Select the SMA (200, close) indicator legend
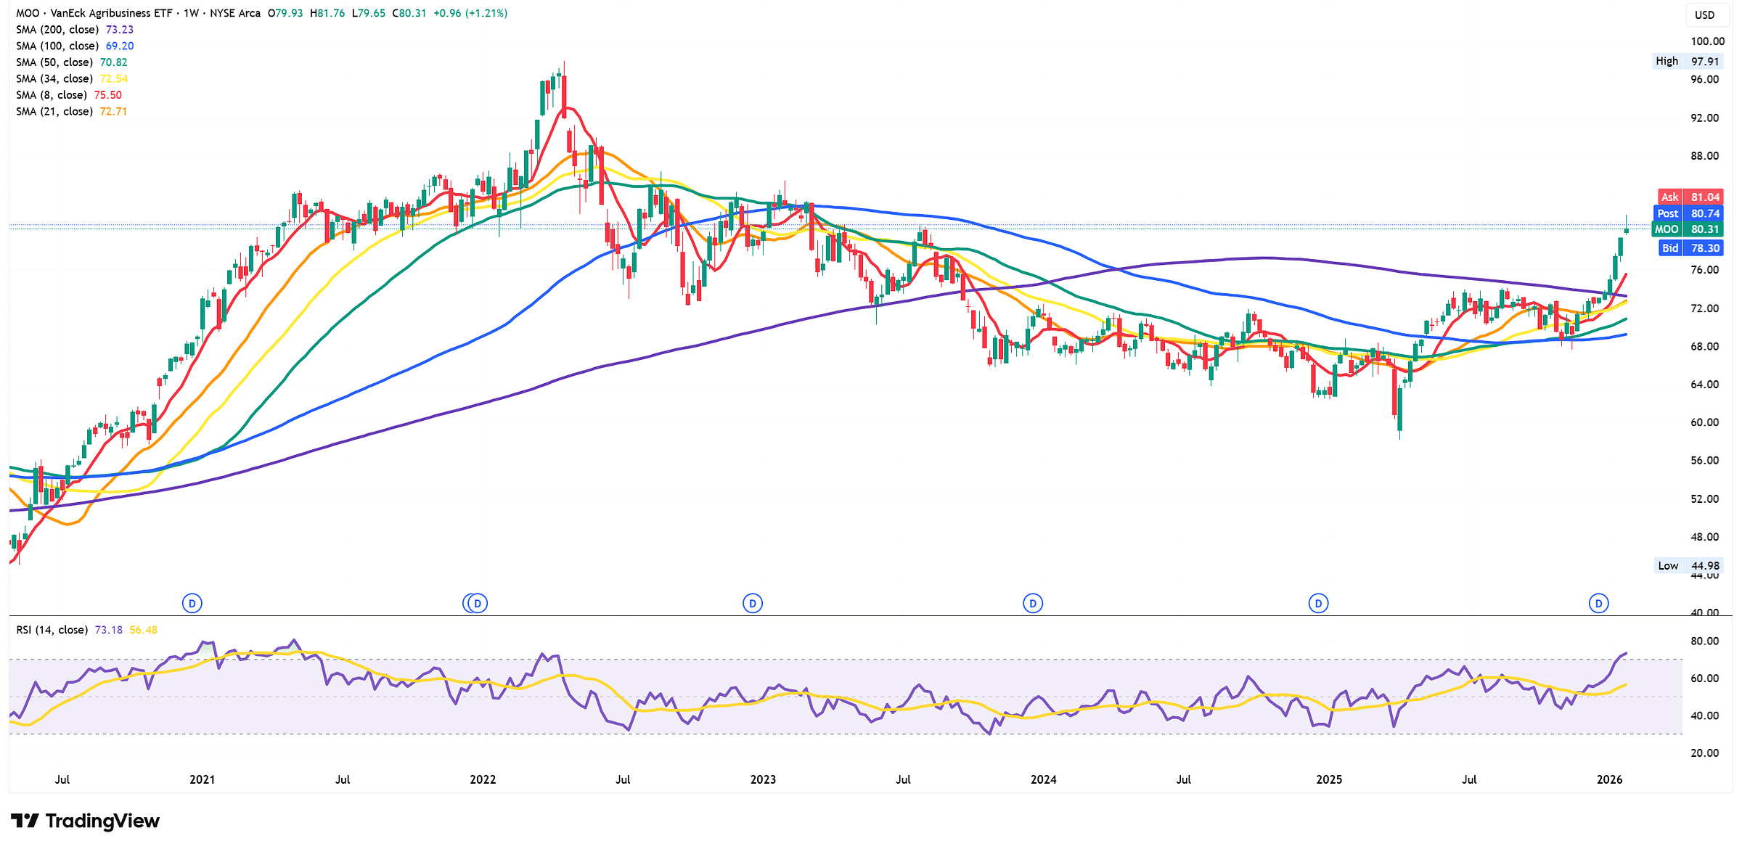 [x=57, y=30]
